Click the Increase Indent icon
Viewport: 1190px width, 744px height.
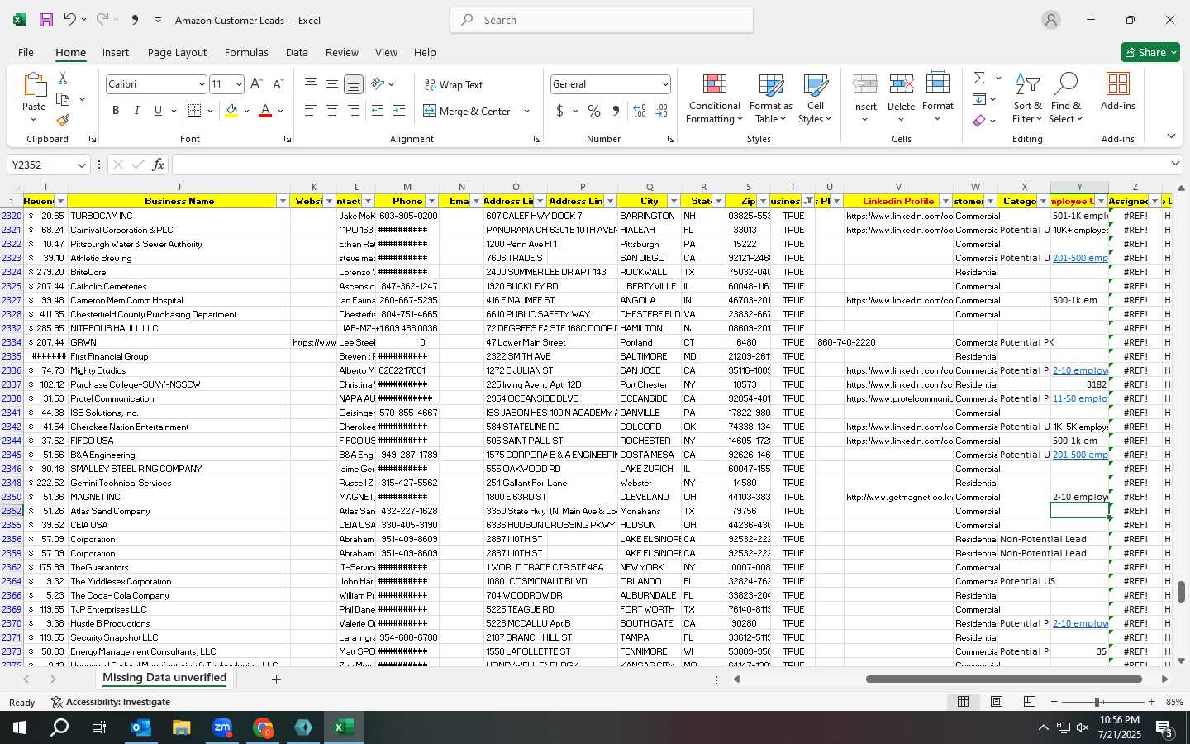click(399, 111)
